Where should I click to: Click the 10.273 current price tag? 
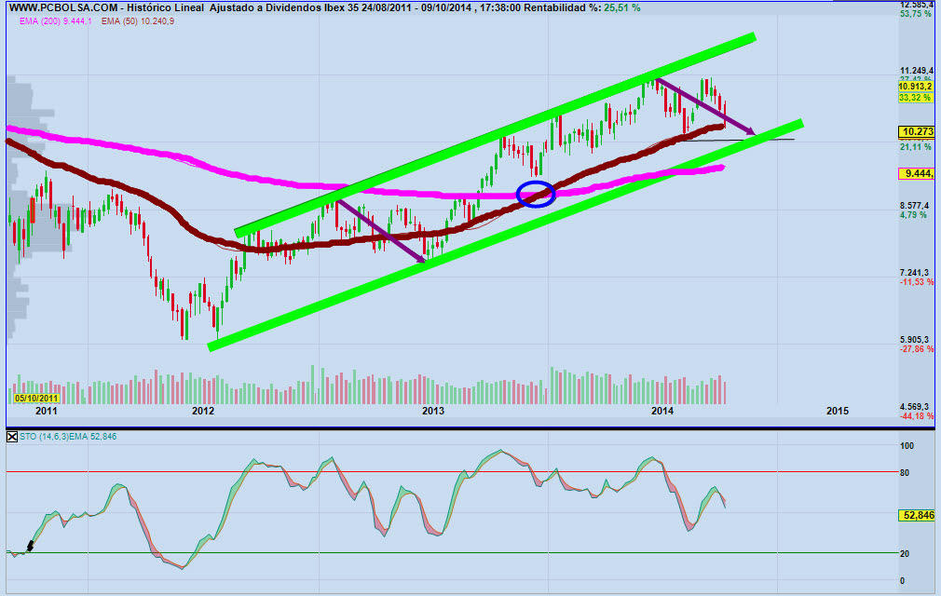pos(917,132)
